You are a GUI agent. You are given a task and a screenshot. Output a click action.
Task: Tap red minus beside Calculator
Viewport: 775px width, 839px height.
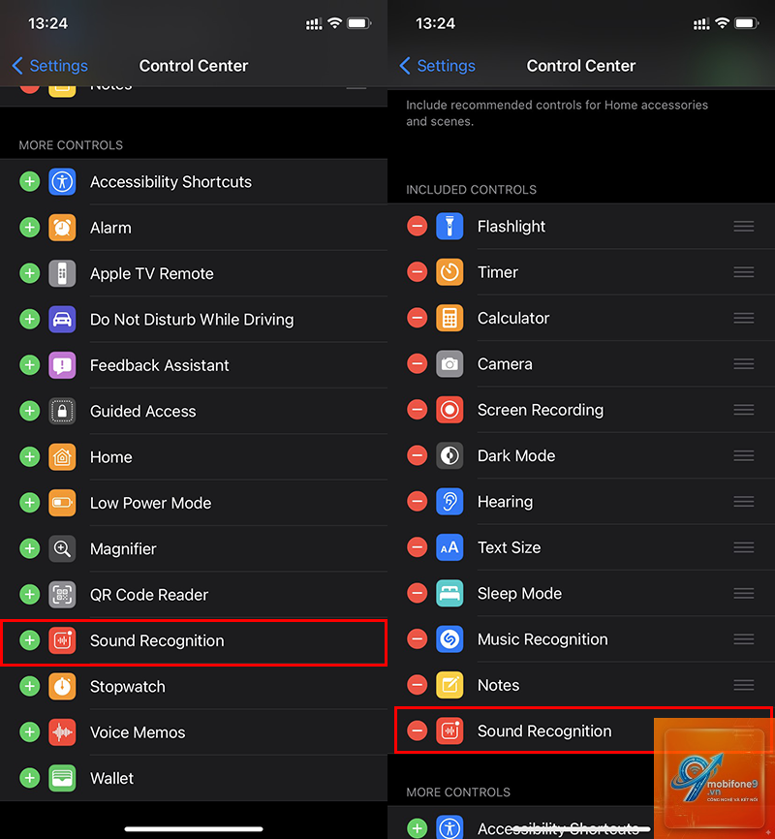(417, 318)
